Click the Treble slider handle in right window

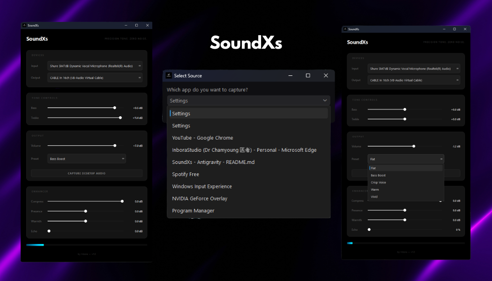(405, 119)
